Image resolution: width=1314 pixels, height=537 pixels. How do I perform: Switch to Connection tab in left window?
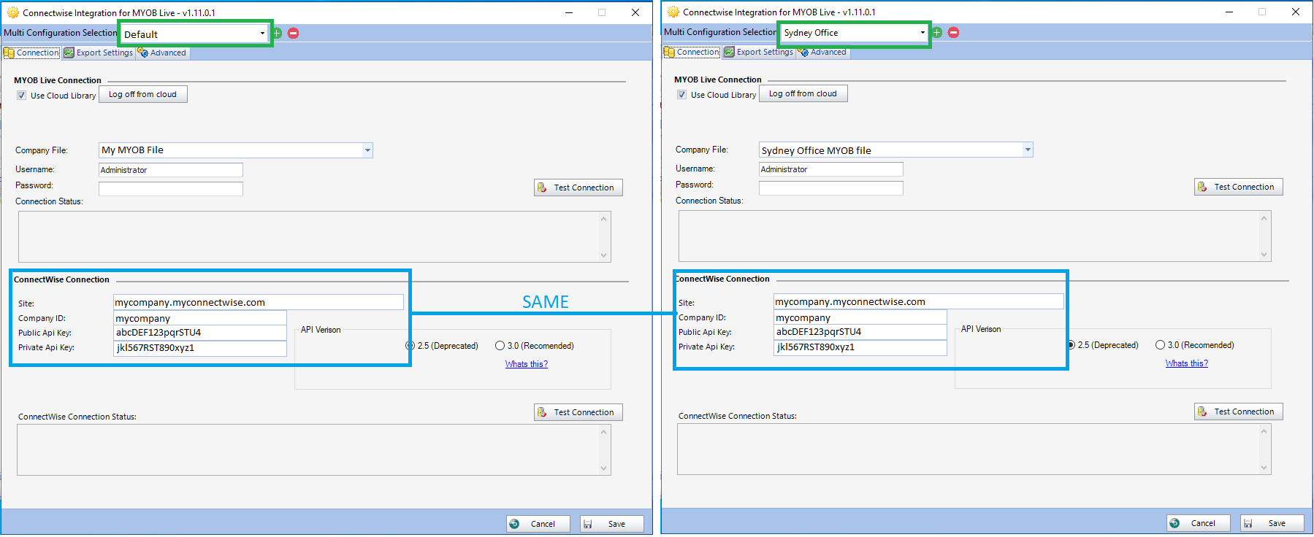tap(31, 53)
